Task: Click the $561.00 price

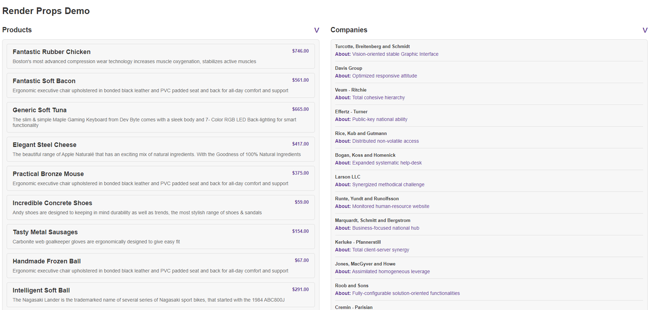Action: (300, 80)
